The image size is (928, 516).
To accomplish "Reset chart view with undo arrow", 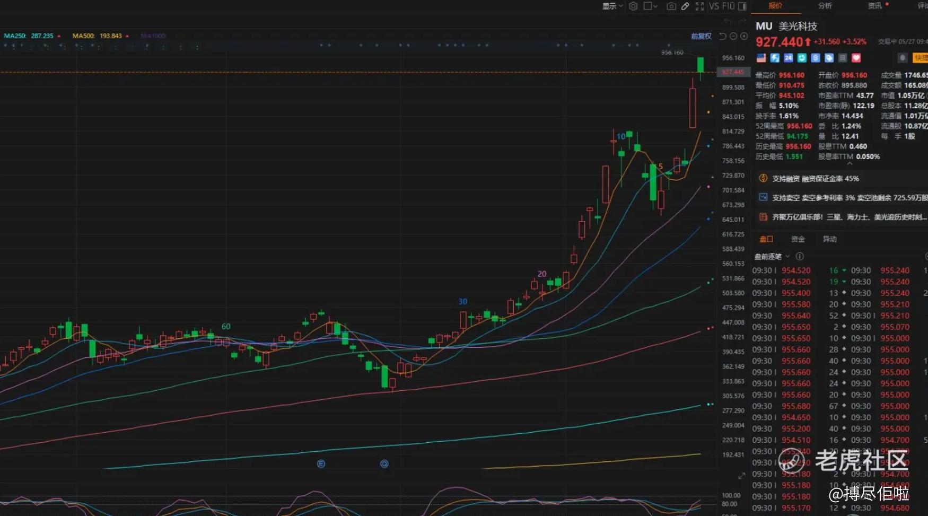I will pos(723,36).
